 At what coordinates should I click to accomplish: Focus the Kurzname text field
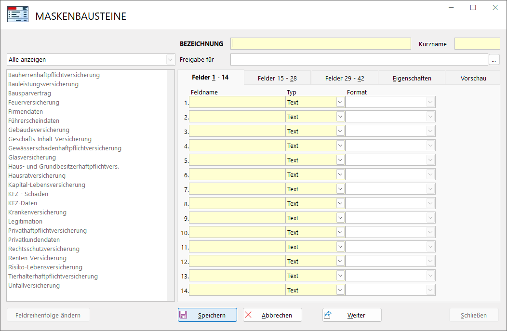[477, 44]
